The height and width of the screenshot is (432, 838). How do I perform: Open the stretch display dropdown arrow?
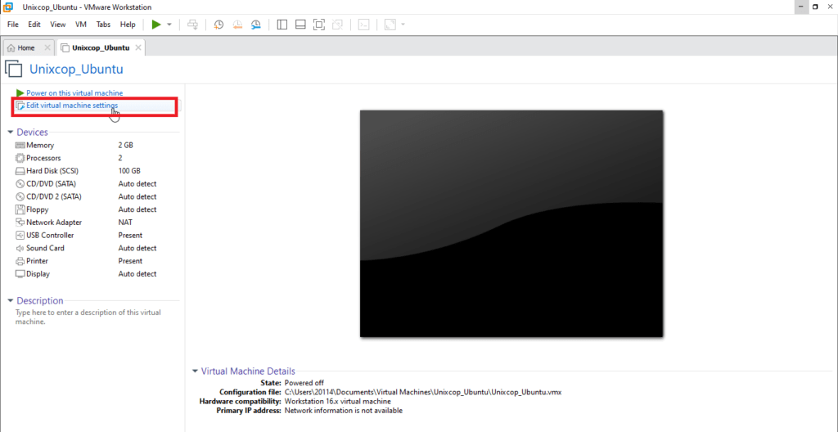pos(403,25)
